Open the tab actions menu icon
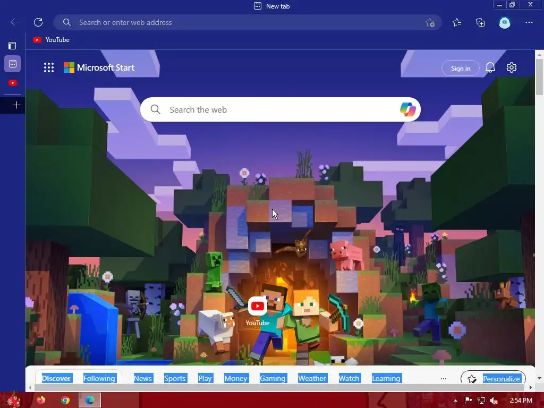Viewport: 544px width, 408px height. pos(13,46)
